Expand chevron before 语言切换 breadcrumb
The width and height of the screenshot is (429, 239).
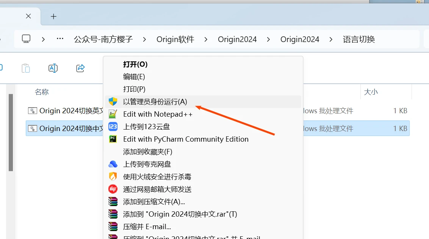(331, 39)
